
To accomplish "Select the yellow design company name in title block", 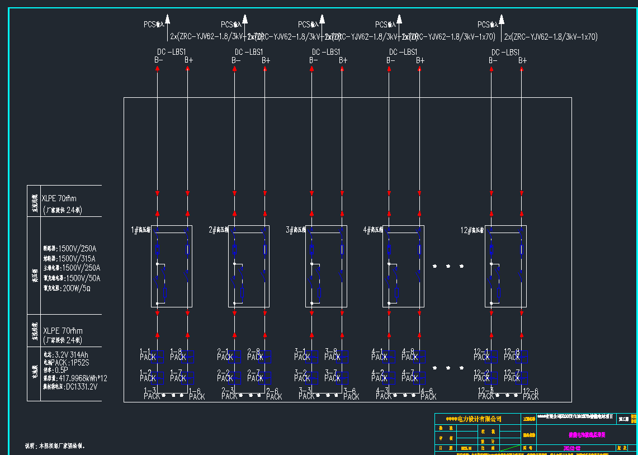I will click(473, 419).
